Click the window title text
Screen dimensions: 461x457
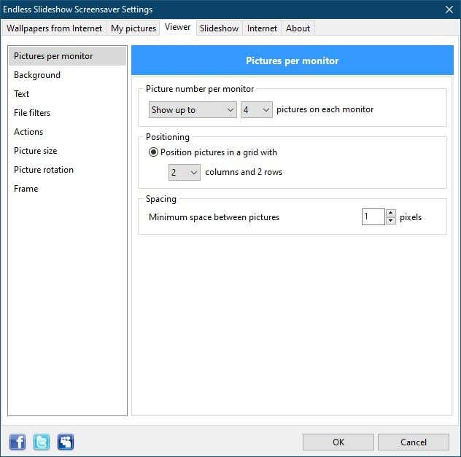(78, 9)
